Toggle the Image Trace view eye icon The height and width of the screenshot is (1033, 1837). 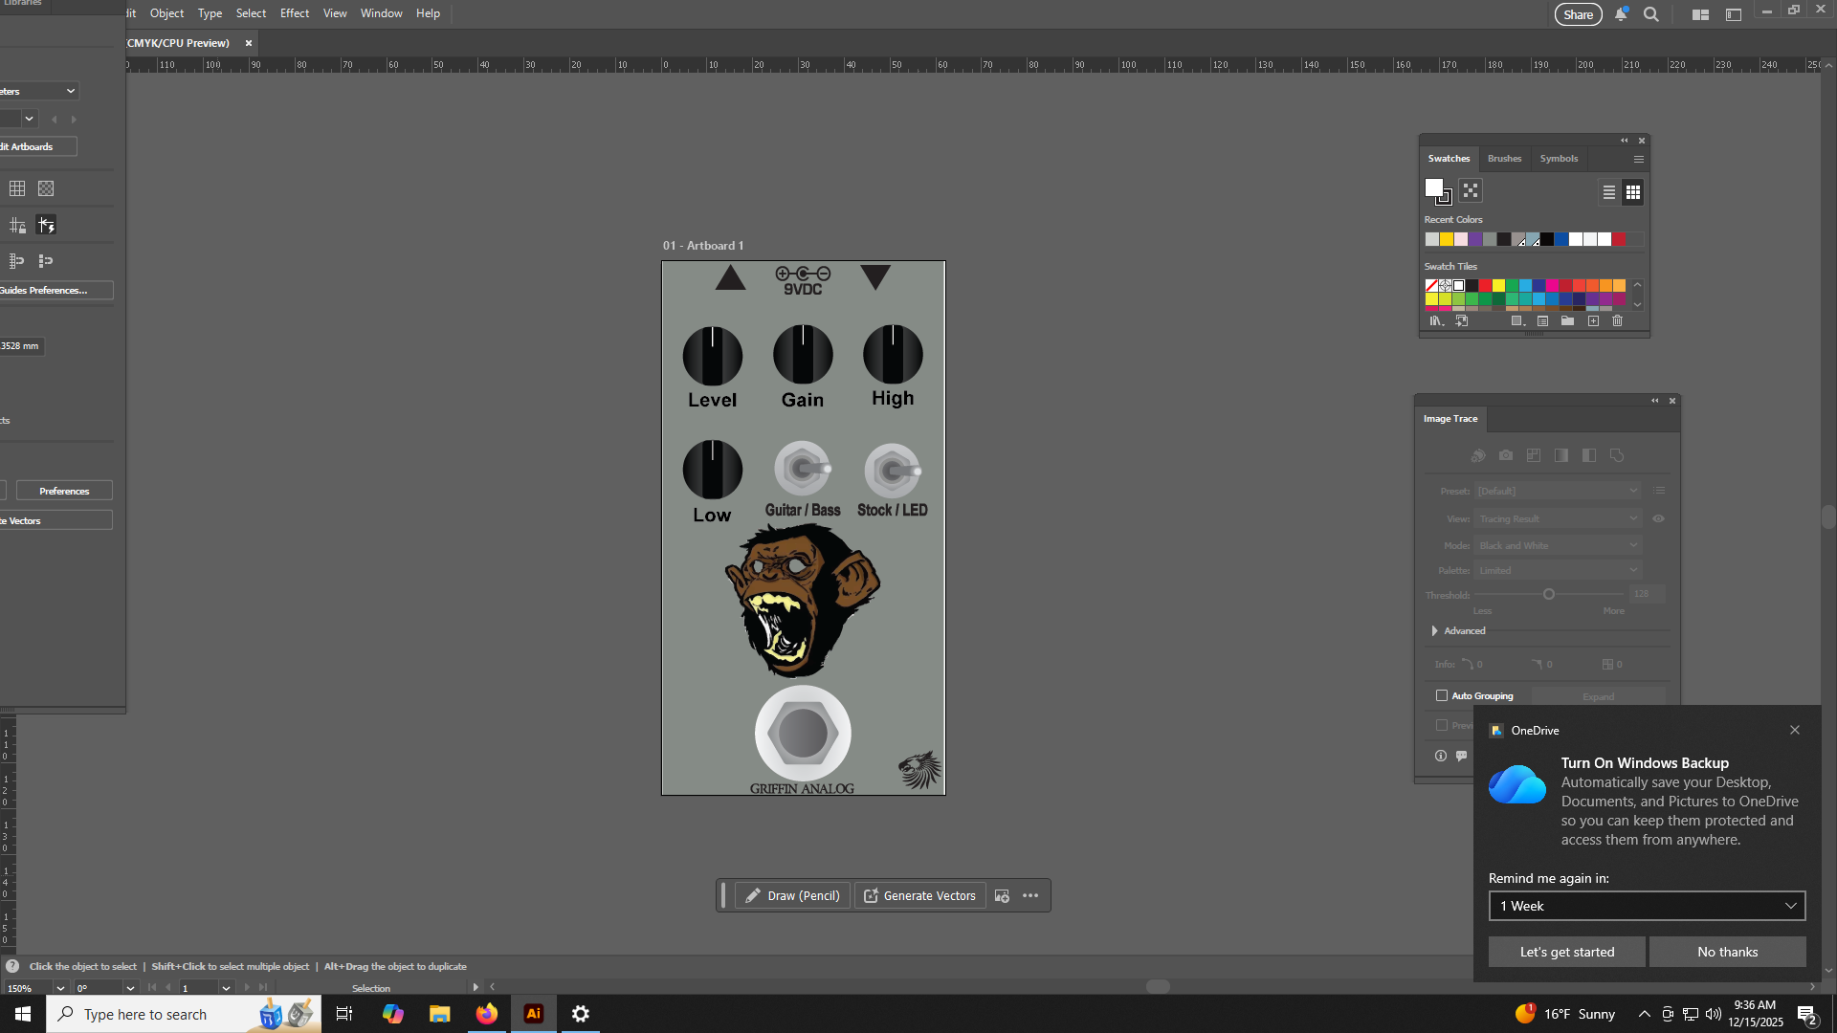pyautogui.click(x=1658, y=518)
